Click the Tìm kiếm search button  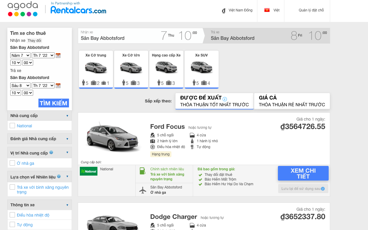click(53, 103)
